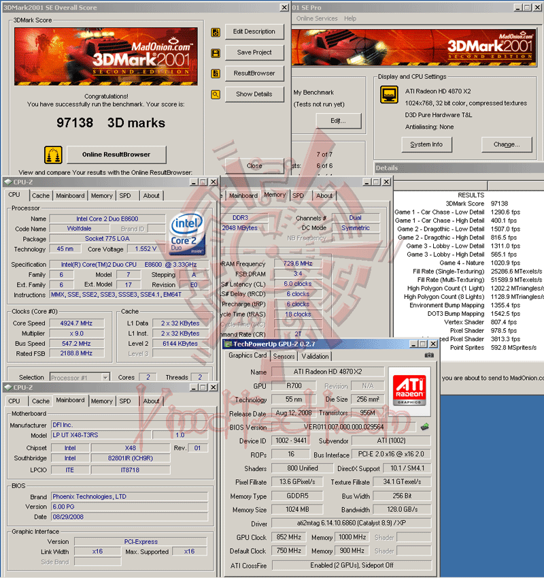Click the 3DMark2001 banner in score dialog
This screenshot has height=578, width=544.
point(106,57)
